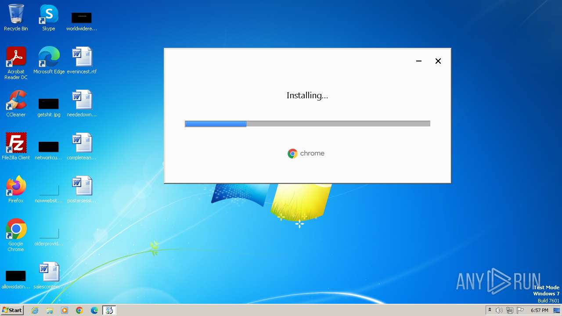This screenshot has height=316, width=562.
Task: Select the neededown... Word document
Action: click(82, 104)
